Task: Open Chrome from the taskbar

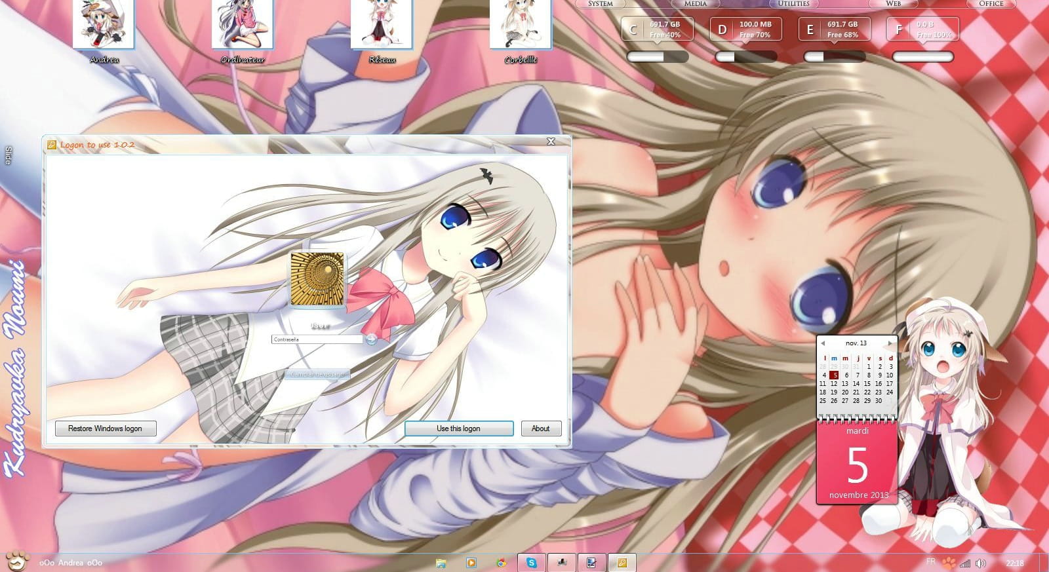Action: click(x=501, y=563)
